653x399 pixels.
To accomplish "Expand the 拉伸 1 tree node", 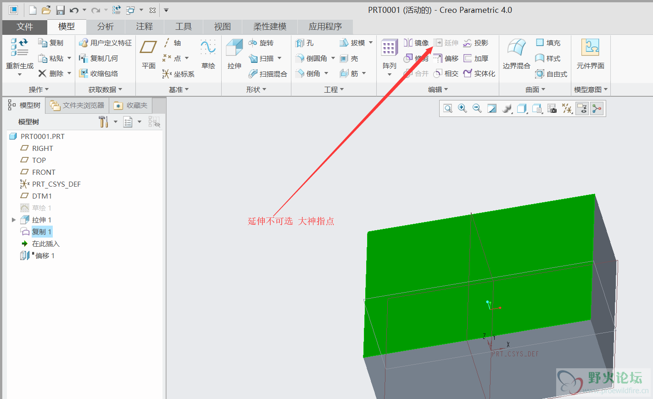I will [x=14, y=220].
